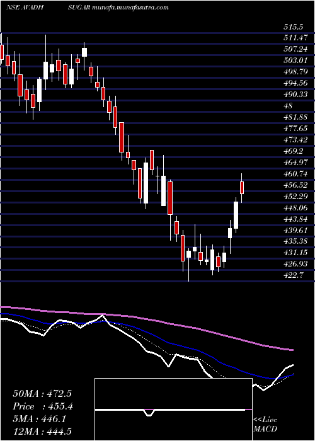Select the 511.47 price label

pos(295,38)
